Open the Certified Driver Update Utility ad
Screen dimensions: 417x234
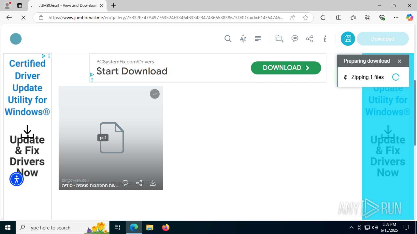click(x=27, y=88)
